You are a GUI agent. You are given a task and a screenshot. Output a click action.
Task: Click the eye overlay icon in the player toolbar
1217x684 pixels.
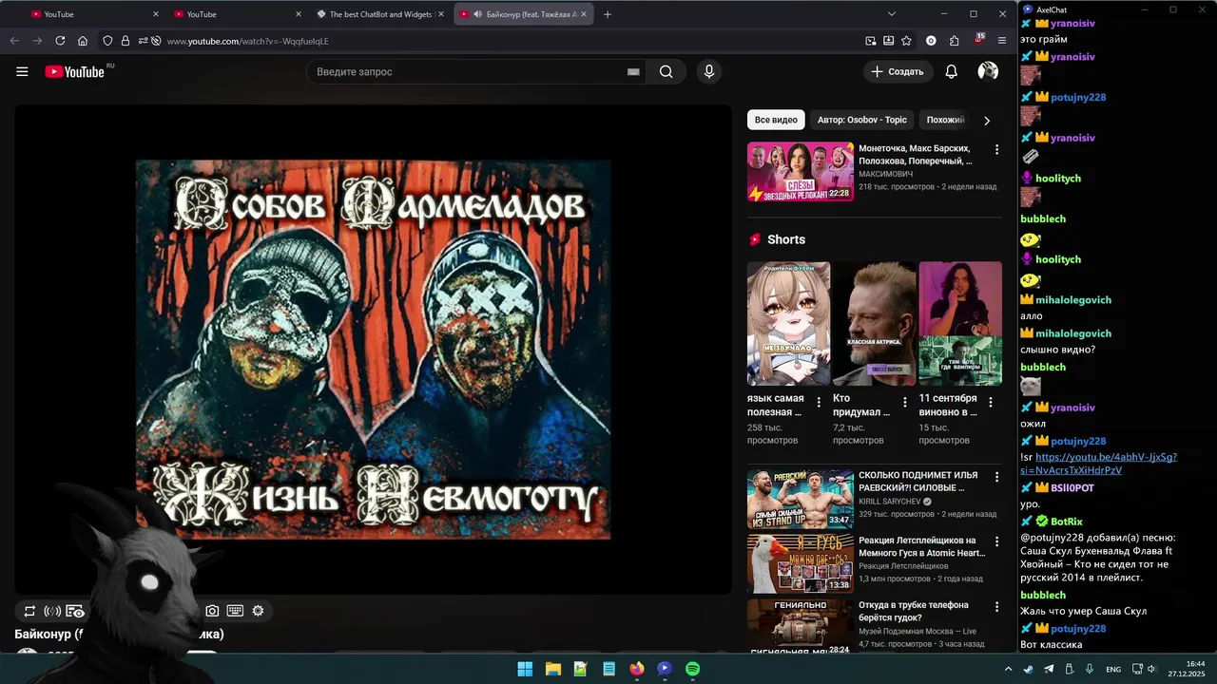(75, 611)
